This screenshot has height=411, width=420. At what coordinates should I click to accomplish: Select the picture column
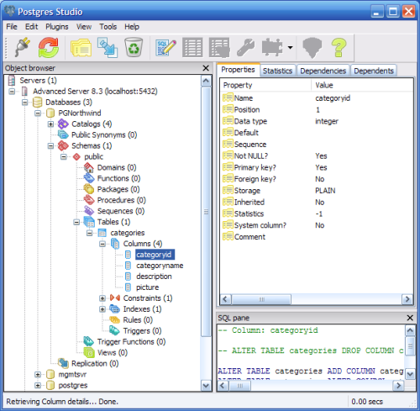coord(147,287)
